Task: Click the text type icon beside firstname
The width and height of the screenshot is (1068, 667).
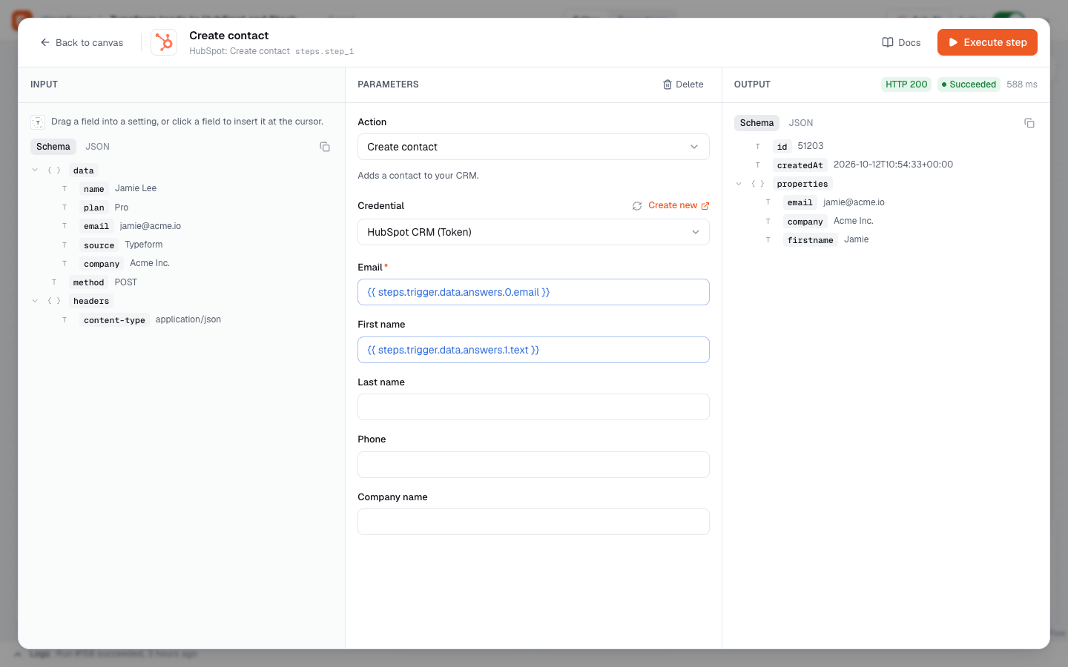Action: [x=768, y=240]
